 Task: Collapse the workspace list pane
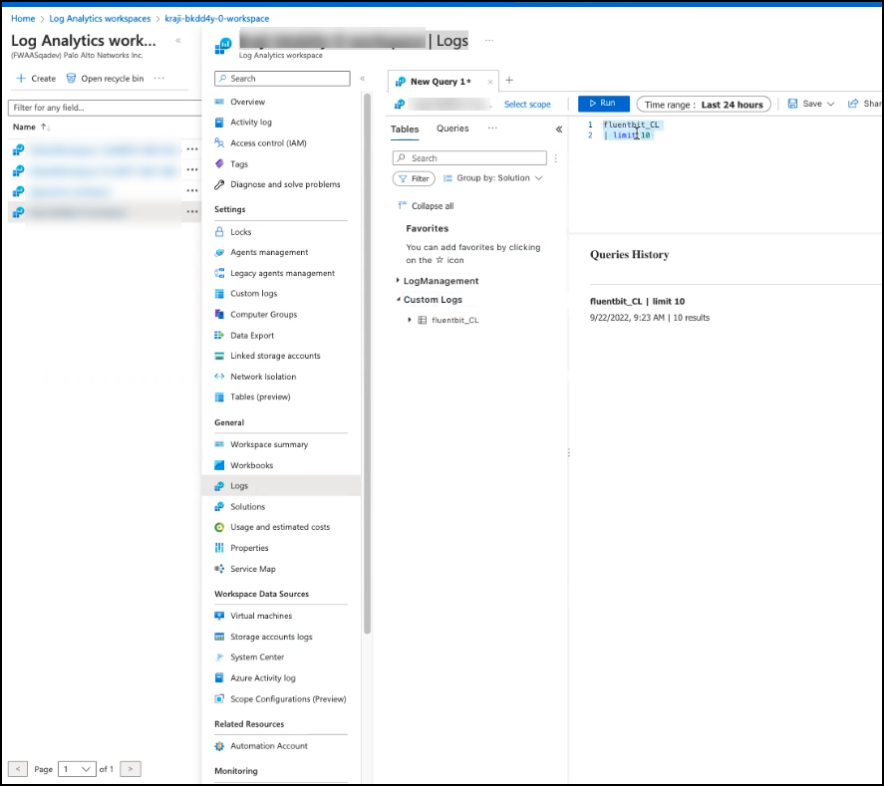[x=177, y=41]
